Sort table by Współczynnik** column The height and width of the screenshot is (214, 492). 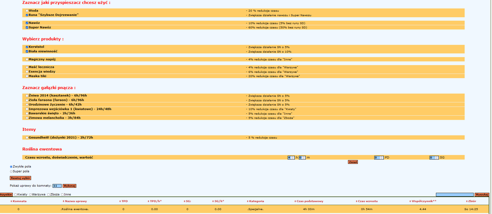click(423, 201)
